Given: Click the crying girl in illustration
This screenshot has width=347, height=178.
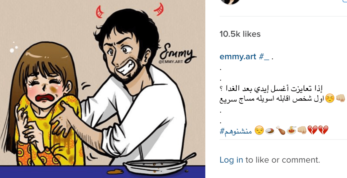Looking at the screenshot, I should [44, 104].
